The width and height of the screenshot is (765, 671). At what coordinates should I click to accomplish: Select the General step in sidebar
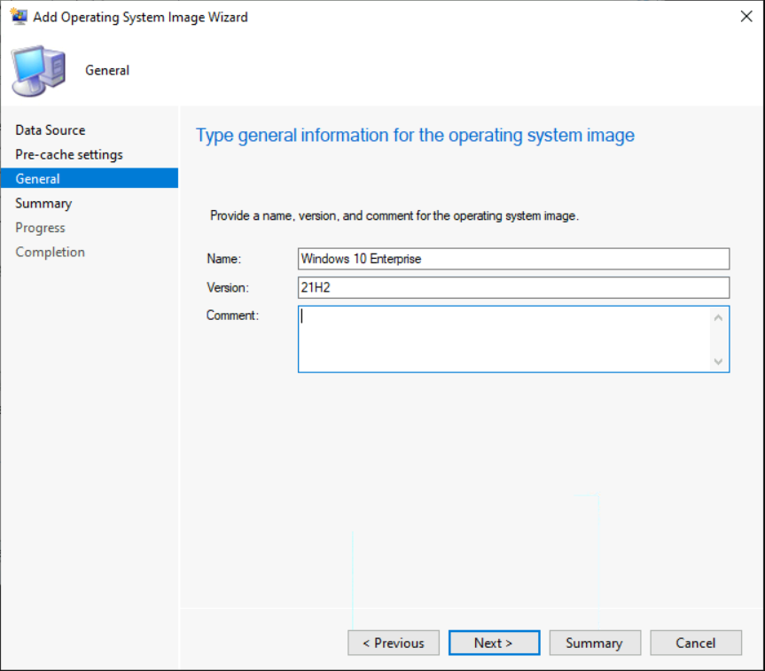pos(90,178)
